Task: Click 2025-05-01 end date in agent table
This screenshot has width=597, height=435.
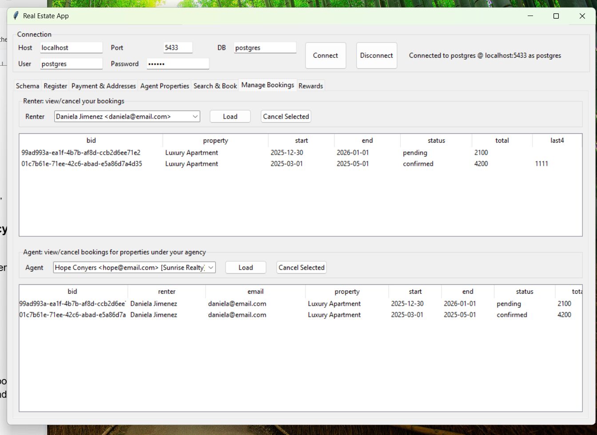Action: point(460,315)
